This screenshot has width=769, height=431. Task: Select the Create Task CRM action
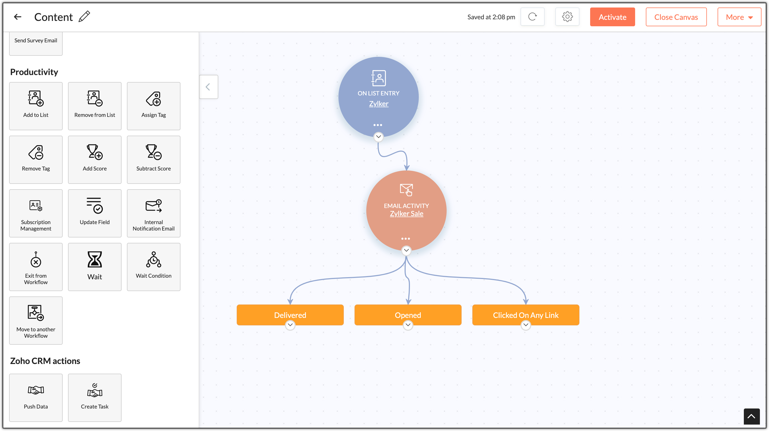coord(95,397)
